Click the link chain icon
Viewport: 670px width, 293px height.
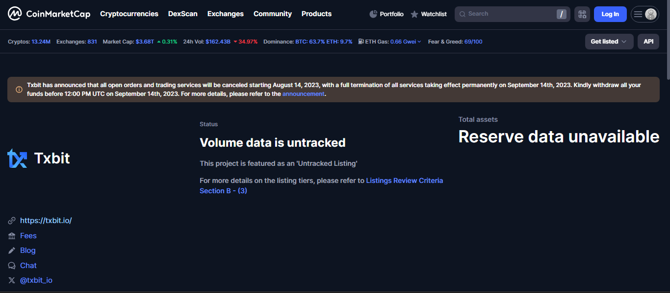tap(12, 221)
